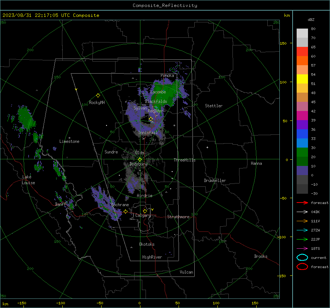Screen dimensions: 330x308
Task: Click the red forecast arrow legend icon
Action: tap(302, 203)
